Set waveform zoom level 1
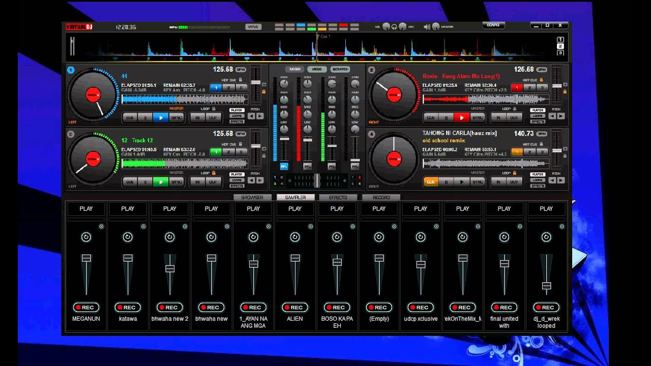Viewport: 651px width, 366px height. (x=560, y=39)
